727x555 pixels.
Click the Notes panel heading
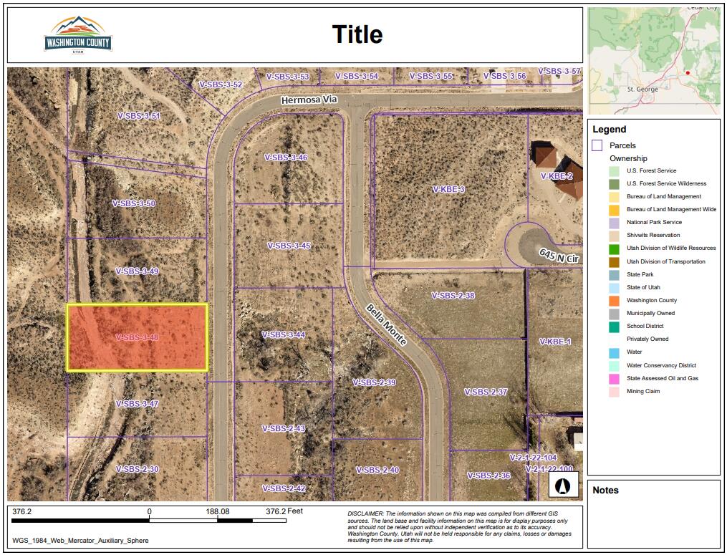pos(605,491)
